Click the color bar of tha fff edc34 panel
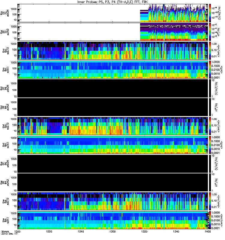Screen dimensions: 225x240 (210, 13)
